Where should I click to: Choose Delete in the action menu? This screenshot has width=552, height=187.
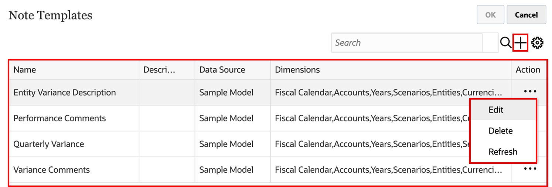pos(500,131)
